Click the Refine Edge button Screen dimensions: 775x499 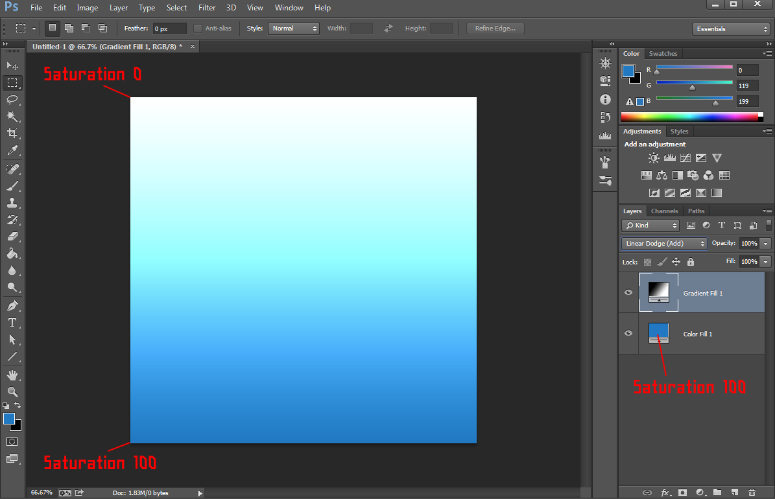point(495,29)
